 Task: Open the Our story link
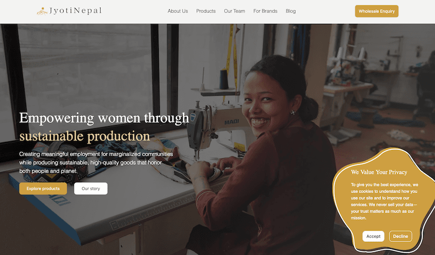point(91,189)
